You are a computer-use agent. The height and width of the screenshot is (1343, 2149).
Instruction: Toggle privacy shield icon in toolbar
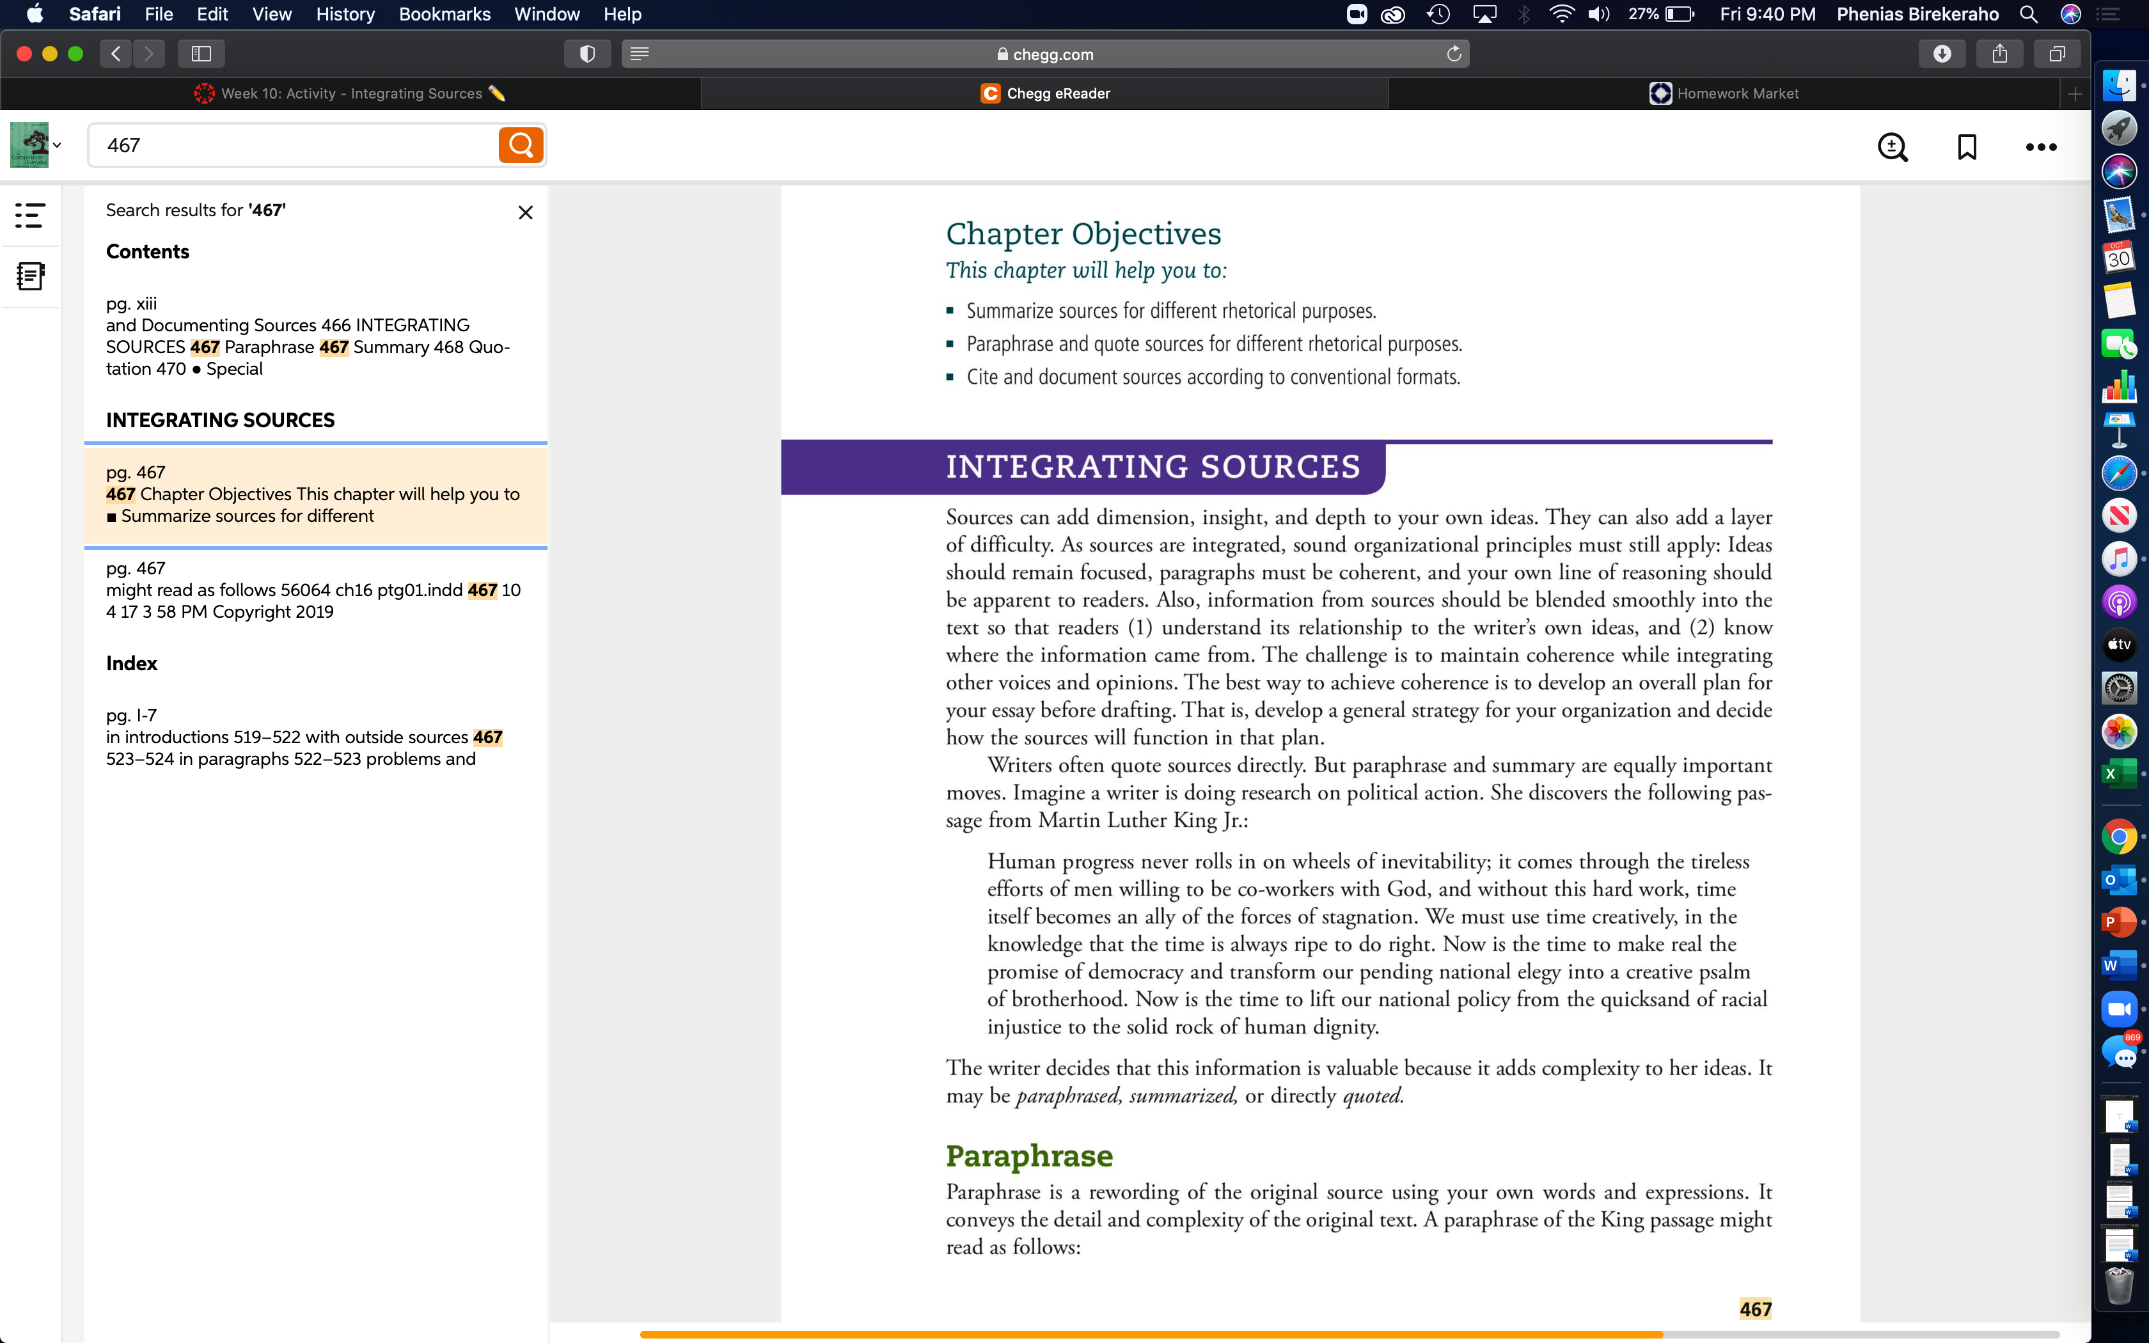click(587, 54)
